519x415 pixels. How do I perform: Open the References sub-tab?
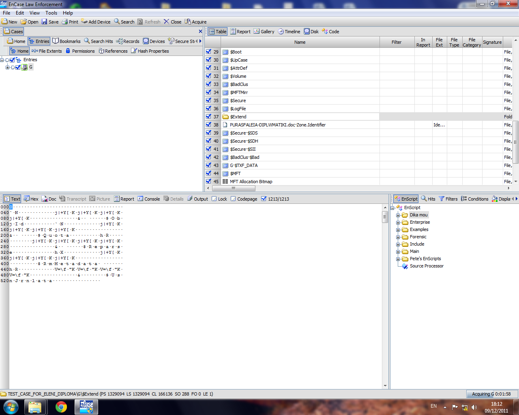pyautogui.click(x=113, y=51)
